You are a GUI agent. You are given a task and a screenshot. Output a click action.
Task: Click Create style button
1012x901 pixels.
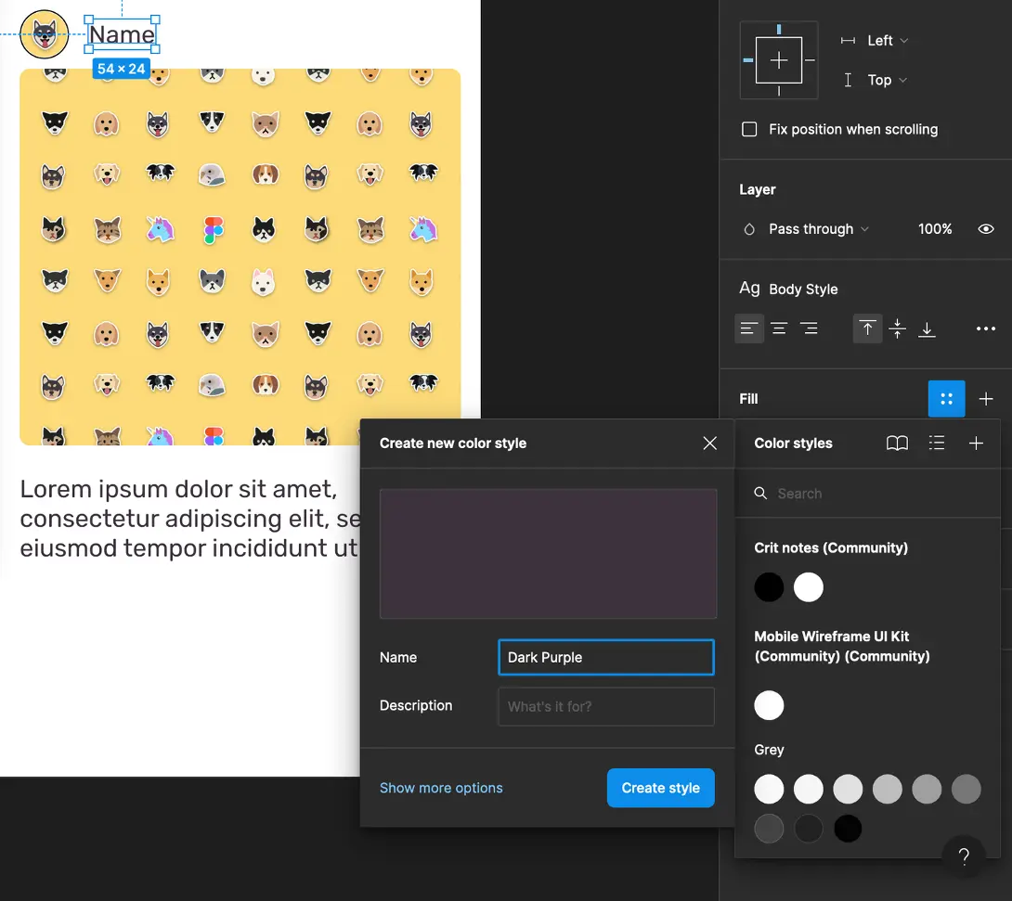(x=660, y=788)
